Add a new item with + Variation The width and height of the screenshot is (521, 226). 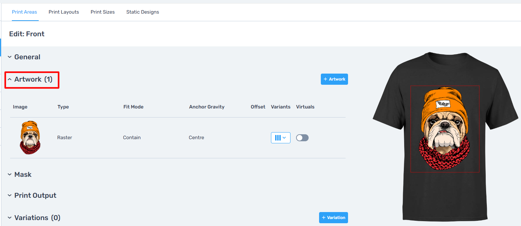coord(333,218)
